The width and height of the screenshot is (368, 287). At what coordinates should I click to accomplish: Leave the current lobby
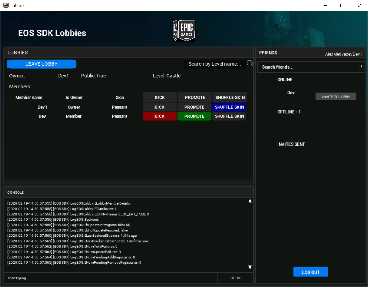coord(41,64)
